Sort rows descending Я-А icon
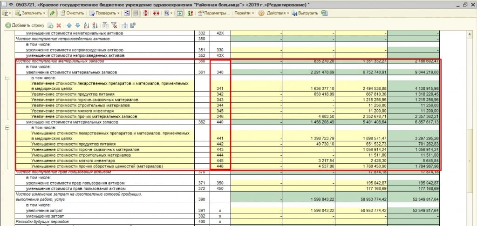The image size is (477, 226). [x=95, y=25]
